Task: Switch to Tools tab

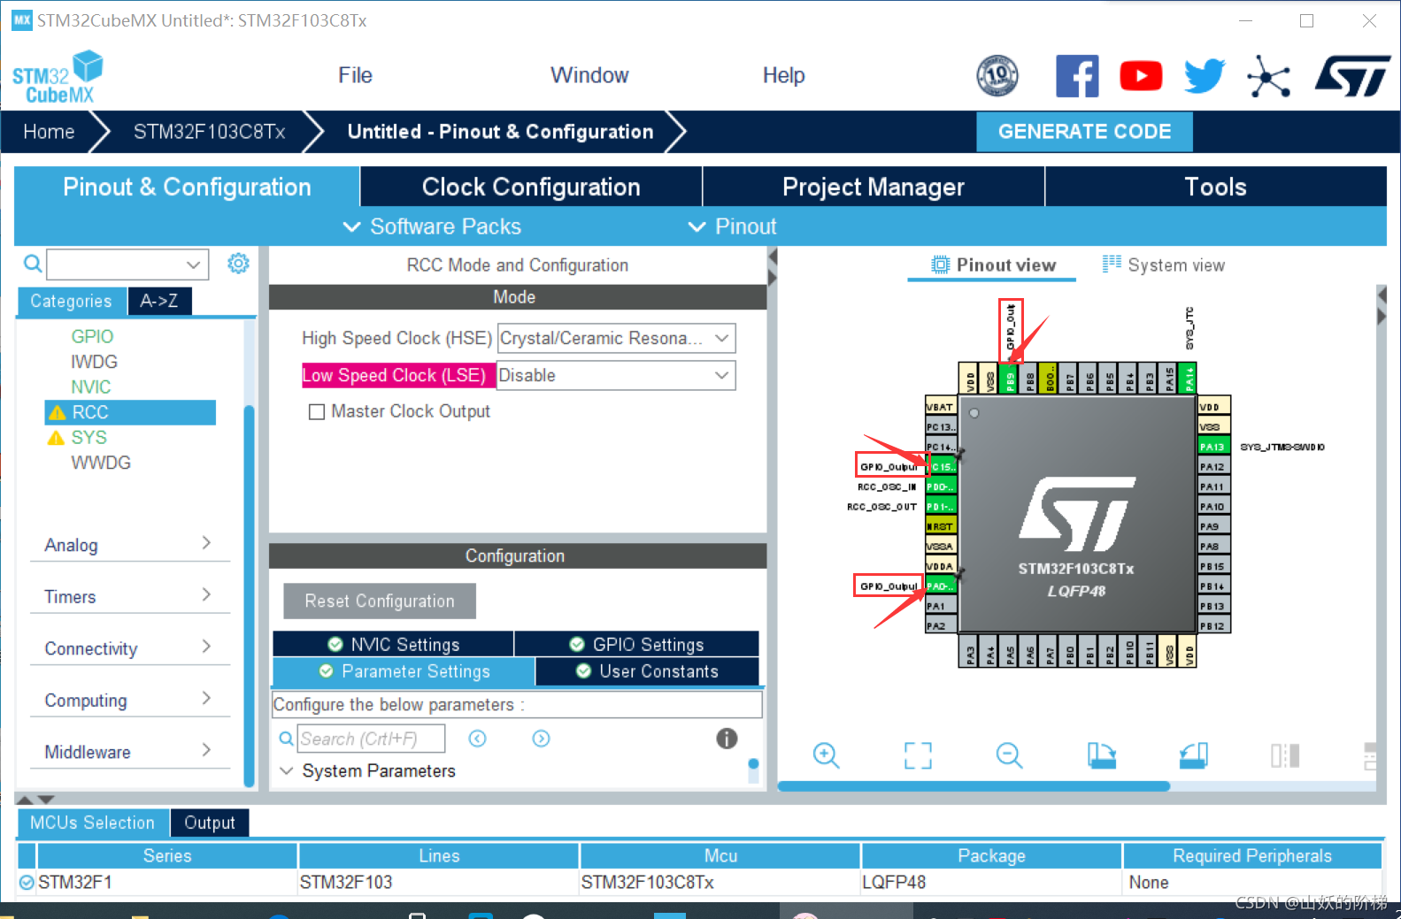Action: [x=1215, y=187]
